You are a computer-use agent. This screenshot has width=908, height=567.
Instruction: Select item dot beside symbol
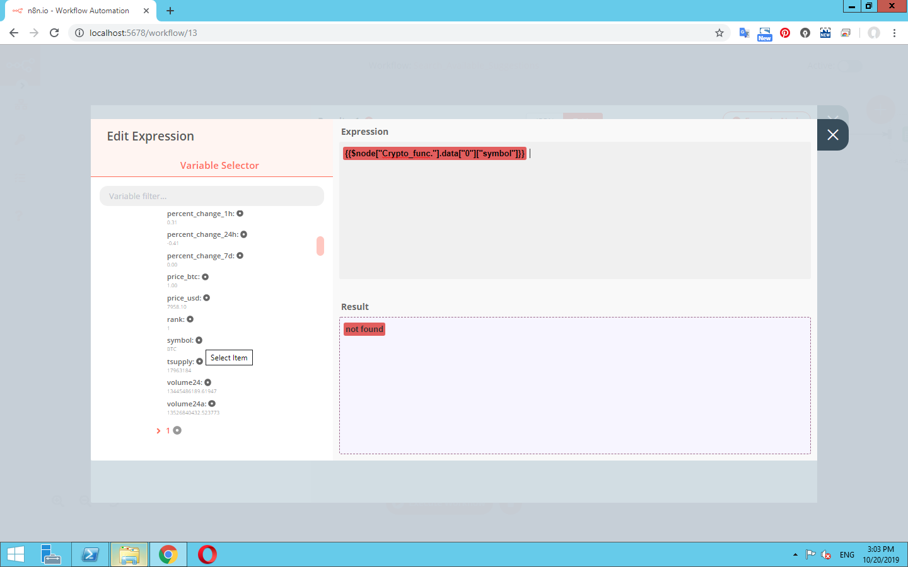[199, 340]
